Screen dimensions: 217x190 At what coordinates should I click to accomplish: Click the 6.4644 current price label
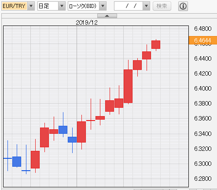pyautogui.click(x=203, y=40)
